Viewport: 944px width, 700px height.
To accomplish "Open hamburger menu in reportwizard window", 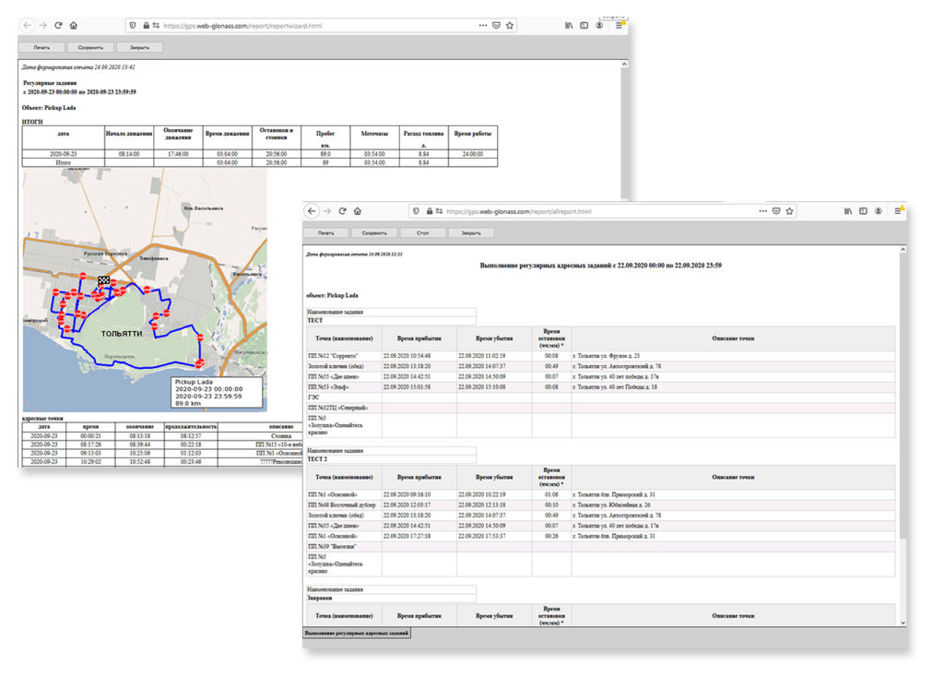I will [619, 25].
